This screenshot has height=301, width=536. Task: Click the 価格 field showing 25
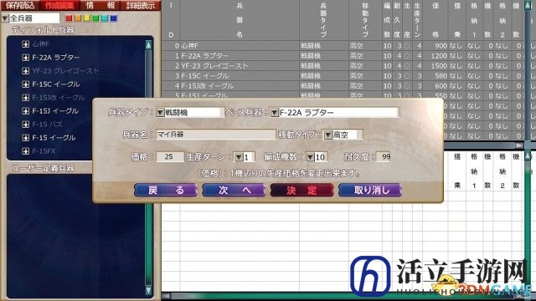(x=170, y=156)
